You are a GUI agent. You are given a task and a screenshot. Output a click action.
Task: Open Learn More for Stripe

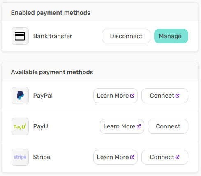[116, 157]
